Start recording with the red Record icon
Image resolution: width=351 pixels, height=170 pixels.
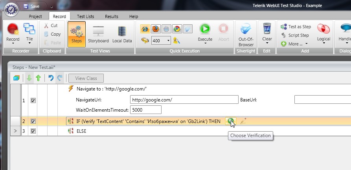[x=13, y=29]
